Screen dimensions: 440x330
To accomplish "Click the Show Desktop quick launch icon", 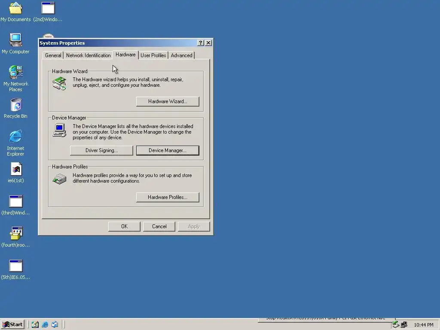I will pos(35,324).
